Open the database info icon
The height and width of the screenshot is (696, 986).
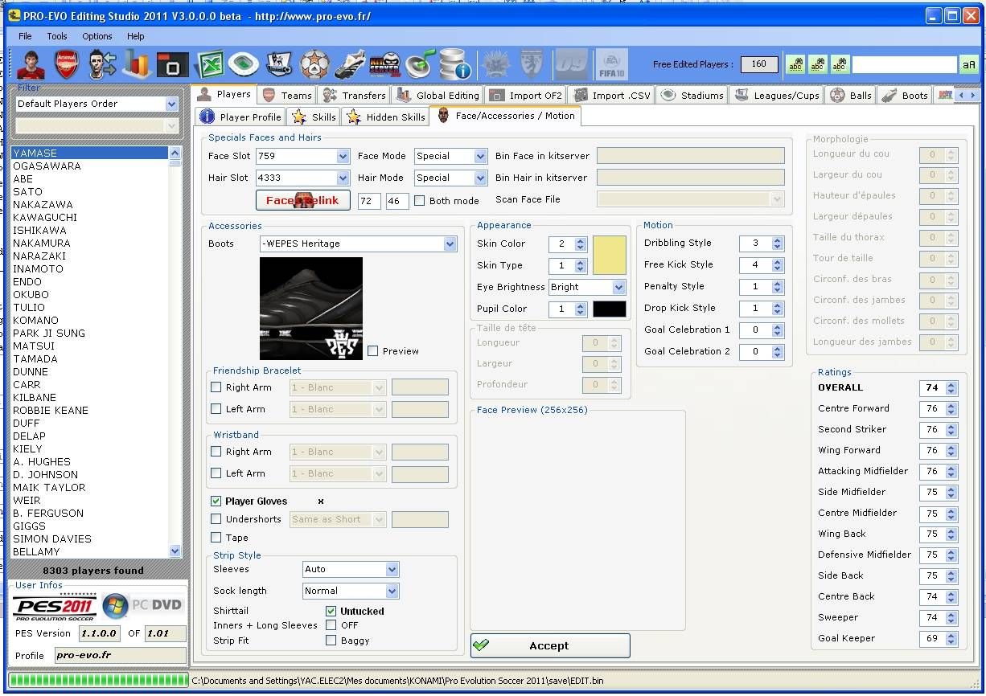pos(455,63)
